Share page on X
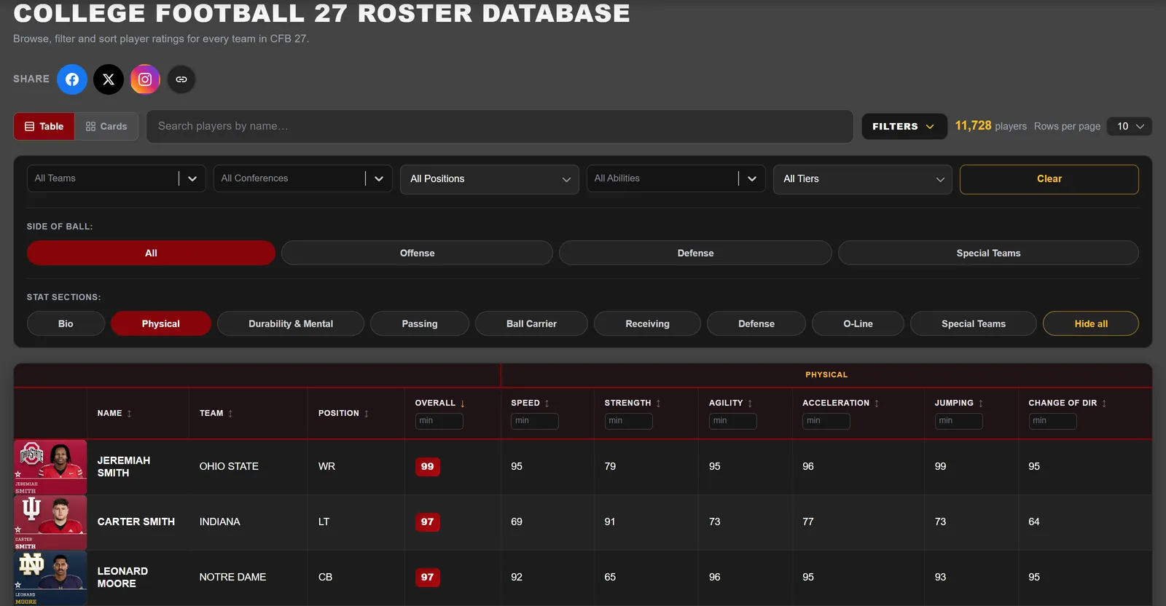The height and width of the screenshot is (606, 1166). [109, 79]
